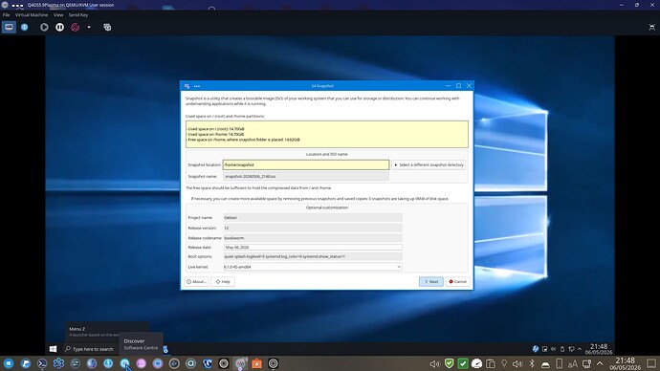Click the Snapshot location field
660x371 pixels.
tap(305, 164)
